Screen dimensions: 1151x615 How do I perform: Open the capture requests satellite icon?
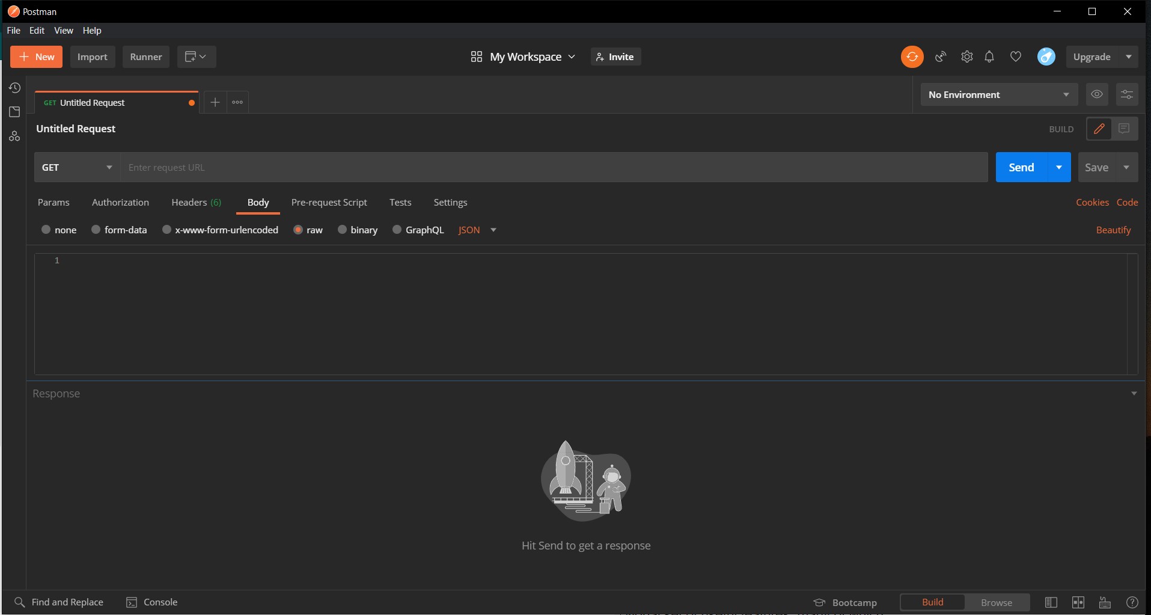coord(941,57)
